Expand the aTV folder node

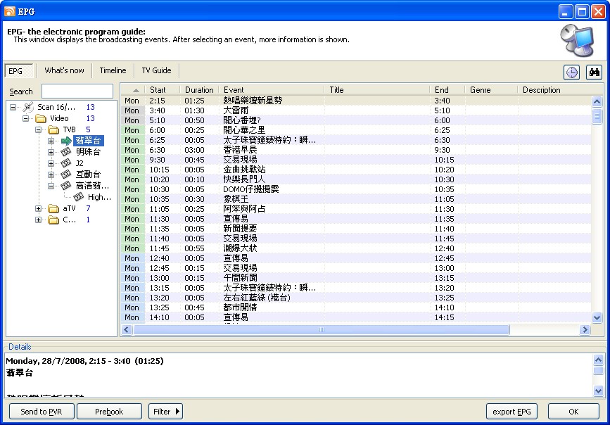click(39, 209)
